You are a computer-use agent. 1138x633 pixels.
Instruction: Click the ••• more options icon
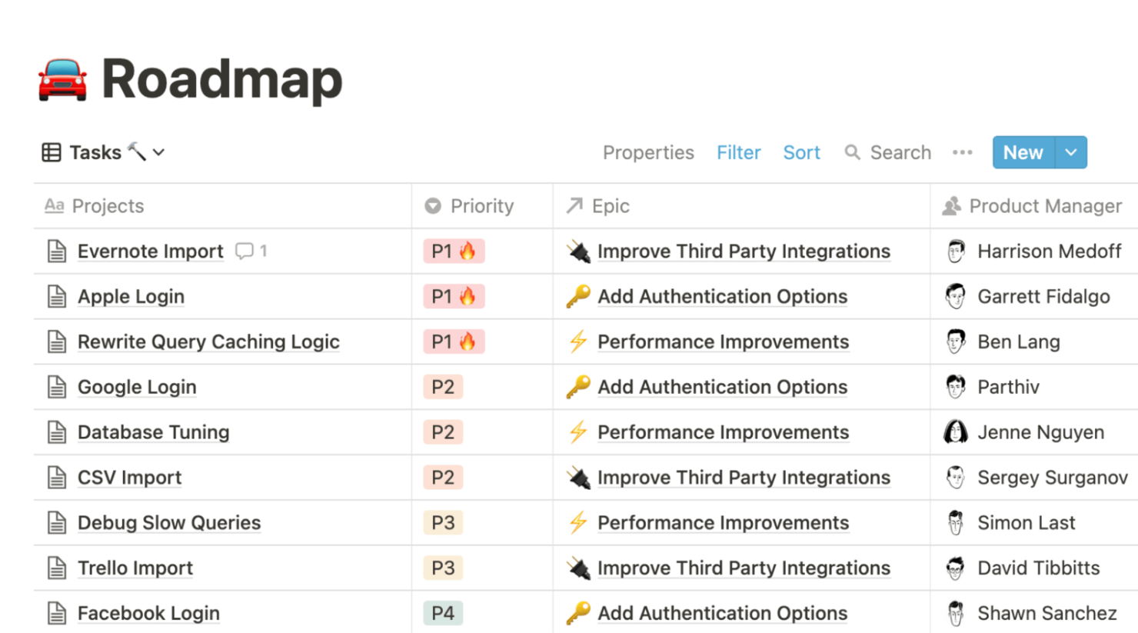point(962,153)
